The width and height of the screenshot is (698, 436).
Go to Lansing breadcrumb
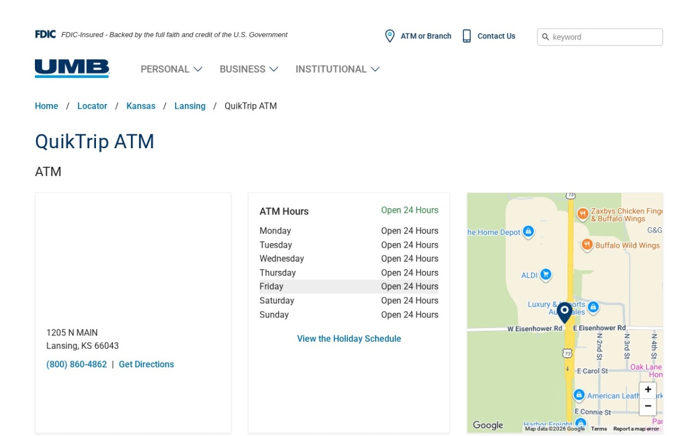[x=190, y=106]
